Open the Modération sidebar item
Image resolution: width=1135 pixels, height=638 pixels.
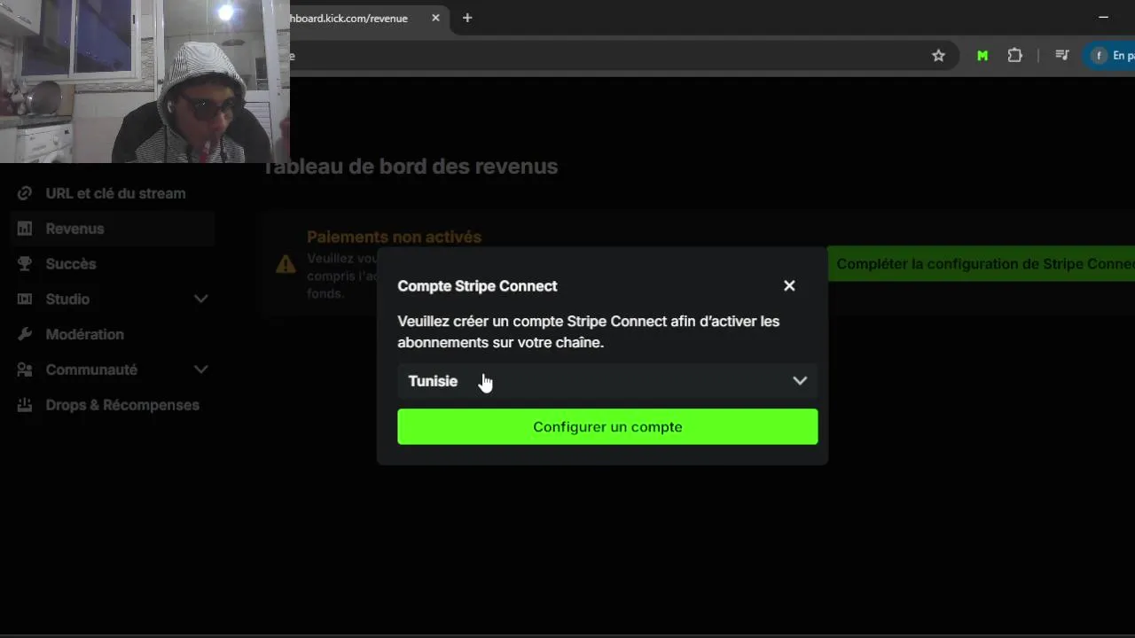[84, 335]
